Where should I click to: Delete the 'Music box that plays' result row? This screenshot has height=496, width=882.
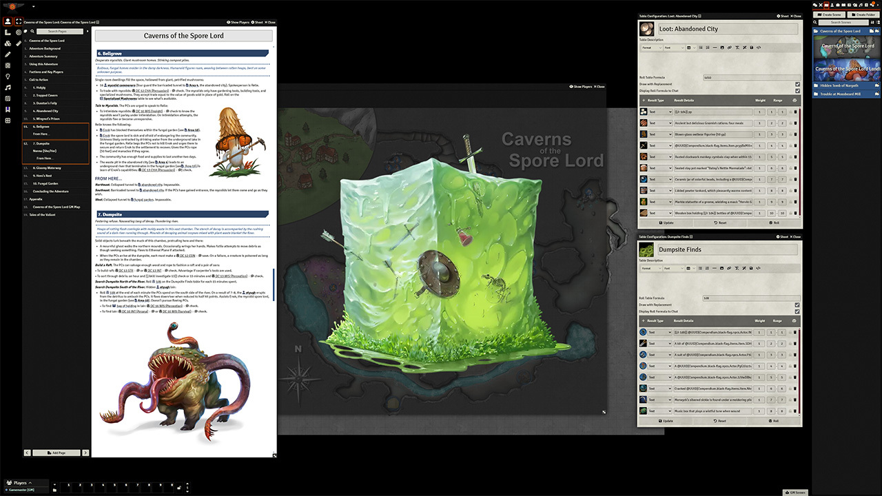click(x=795, y=411)
